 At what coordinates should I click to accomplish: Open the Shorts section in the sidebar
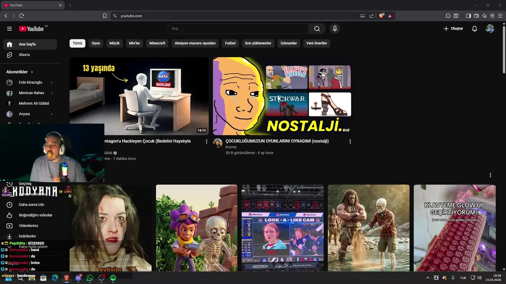point(30,55)
